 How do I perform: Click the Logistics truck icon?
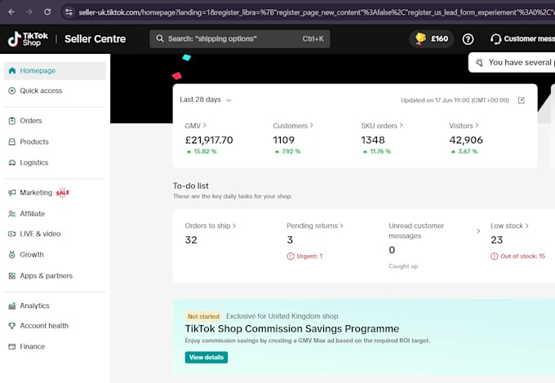tap(12, 163)
